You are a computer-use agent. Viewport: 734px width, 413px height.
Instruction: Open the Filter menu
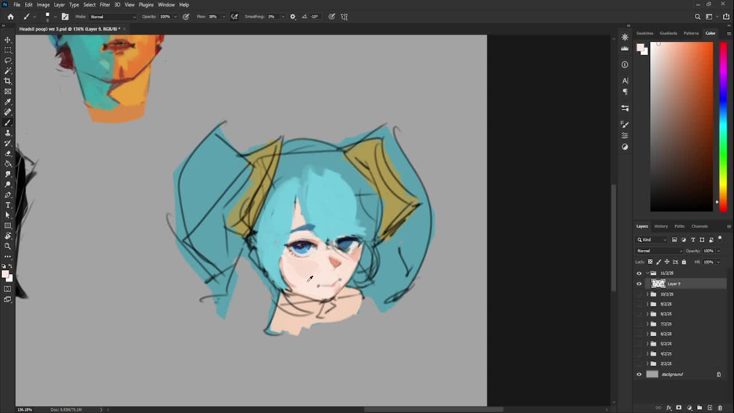tap(105, 5)
